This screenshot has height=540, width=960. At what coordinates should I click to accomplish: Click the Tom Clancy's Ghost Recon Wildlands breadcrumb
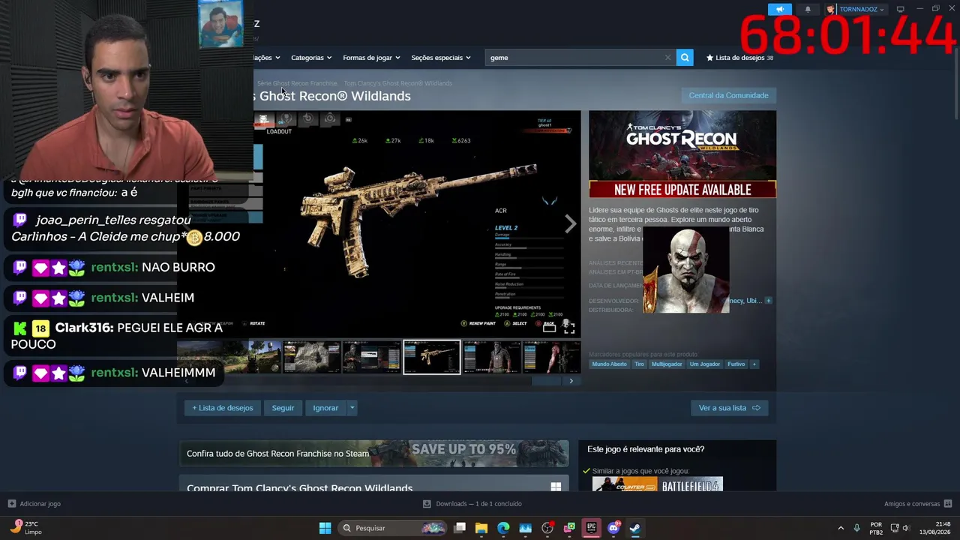[397, 83]
